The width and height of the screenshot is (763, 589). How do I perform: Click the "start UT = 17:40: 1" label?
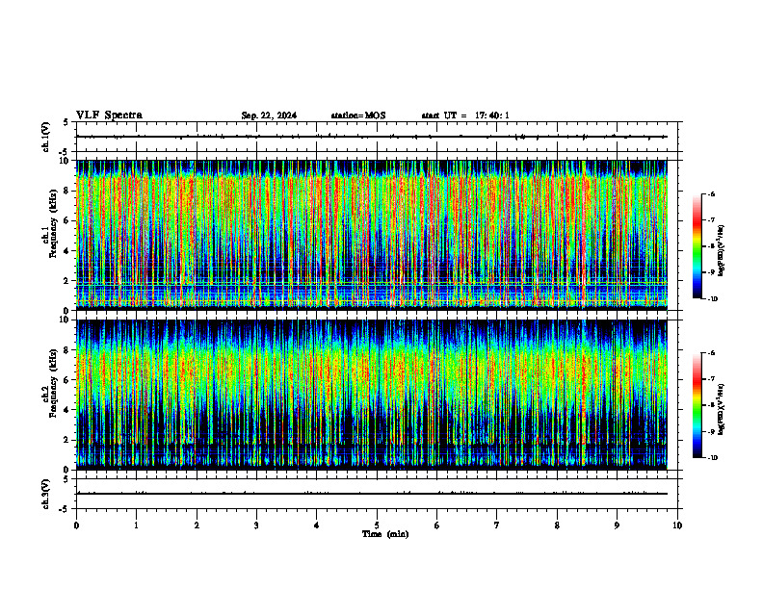click(465, 115)
